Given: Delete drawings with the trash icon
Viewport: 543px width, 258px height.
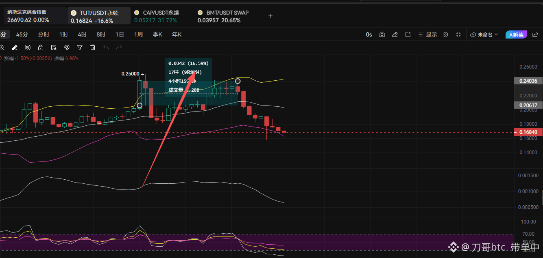Looking at the screenshot, I should pos(93,47).
